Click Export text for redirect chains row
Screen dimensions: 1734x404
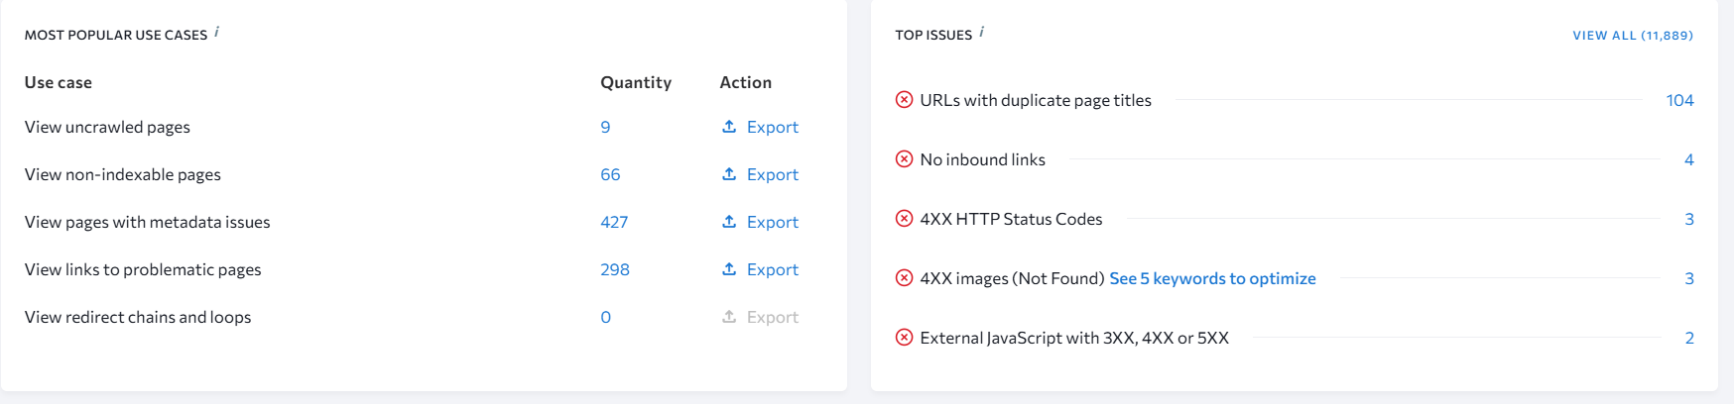(772, 317)
